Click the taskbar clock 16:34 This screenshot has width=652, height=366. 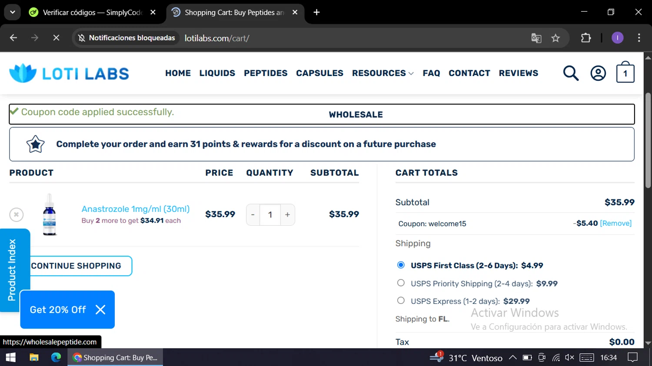[x=609, y=357]
